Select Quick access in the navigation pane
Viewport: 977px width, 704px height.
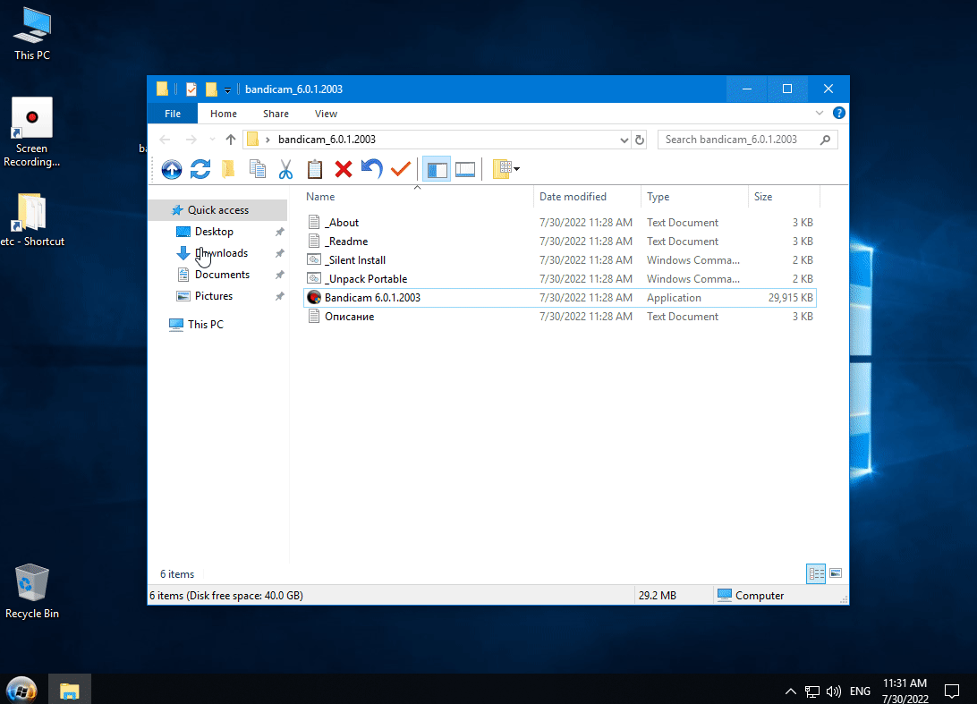218,210
